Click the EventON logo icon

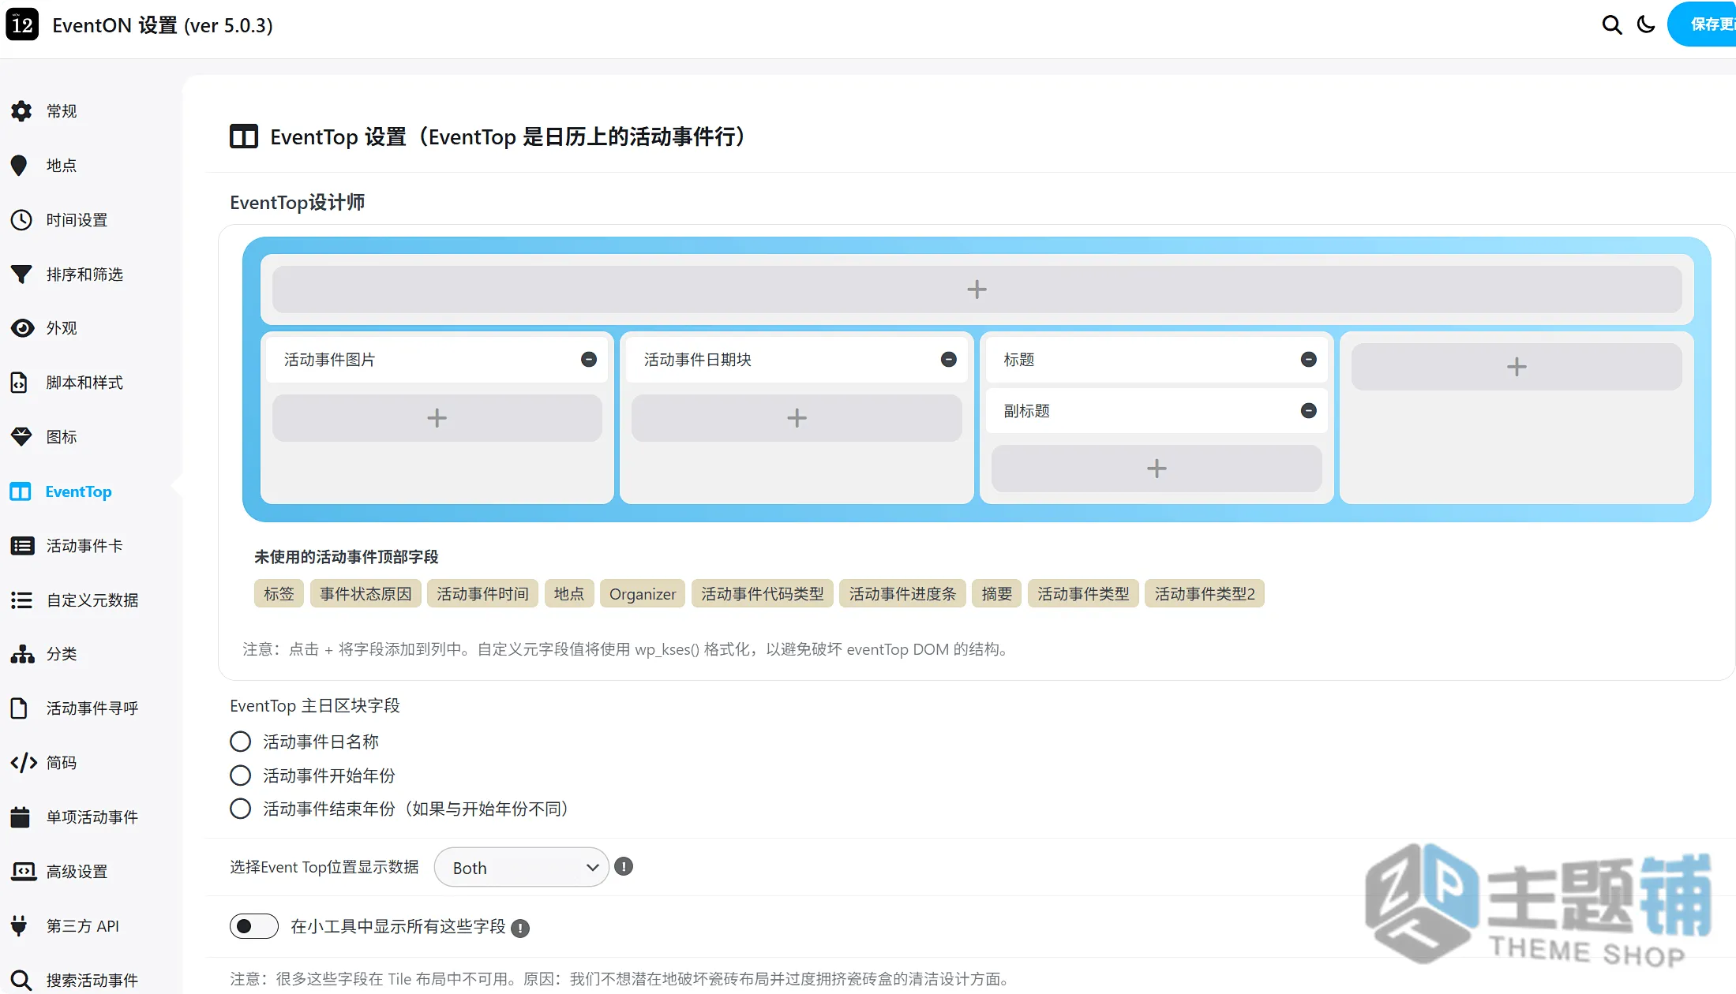click(x=22, y=24)
